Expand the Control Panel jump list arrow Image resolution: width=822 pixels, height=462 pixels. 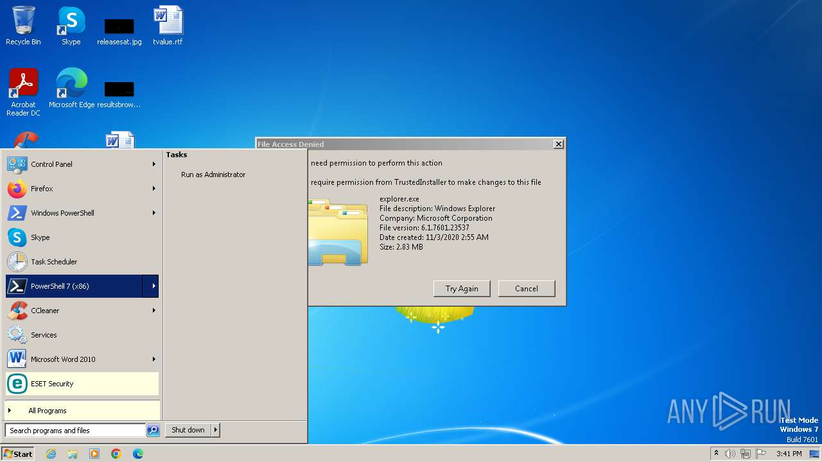pyautogui.click(x=154, y=164)
